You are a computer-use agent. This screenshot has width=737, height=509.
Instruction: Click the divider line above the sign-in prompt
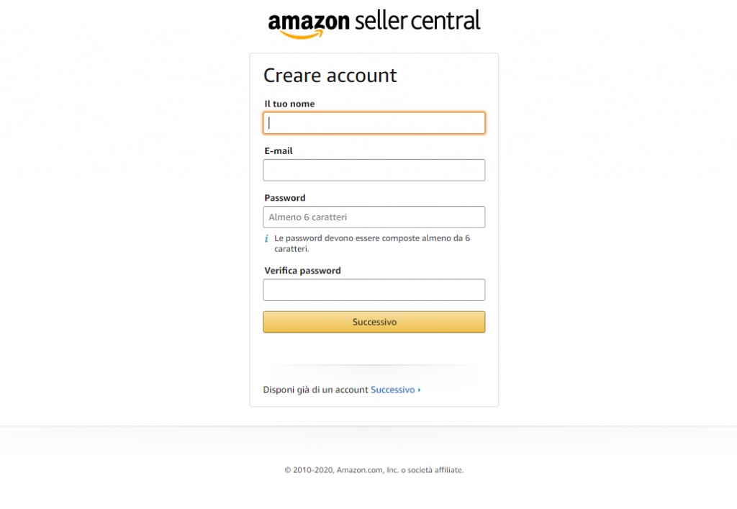tap(374, 366)
